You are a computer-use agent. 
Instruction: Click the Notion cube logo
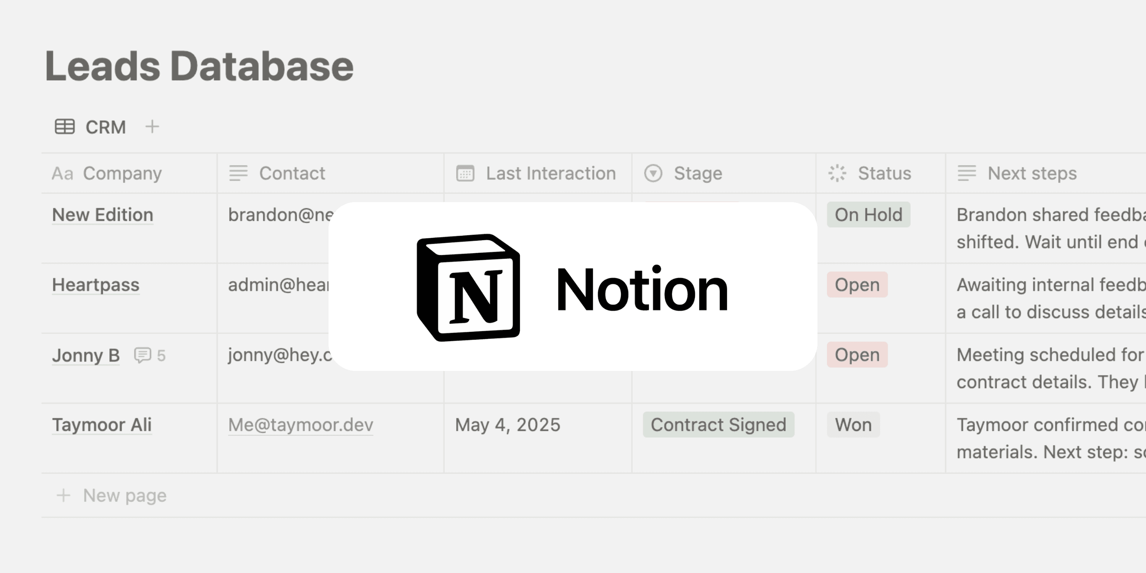coord(468,287)
